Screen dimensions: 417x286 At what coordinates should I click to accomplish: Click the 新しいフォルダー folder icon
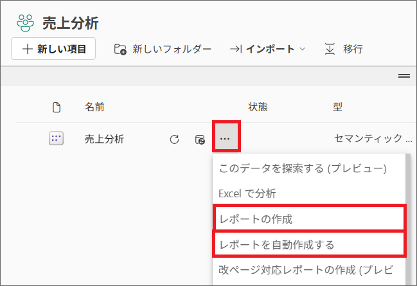tap(120, 49)
